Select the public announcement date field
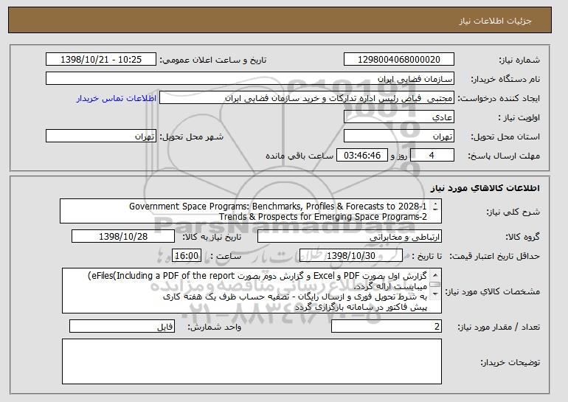 click(x=101, y=60)
